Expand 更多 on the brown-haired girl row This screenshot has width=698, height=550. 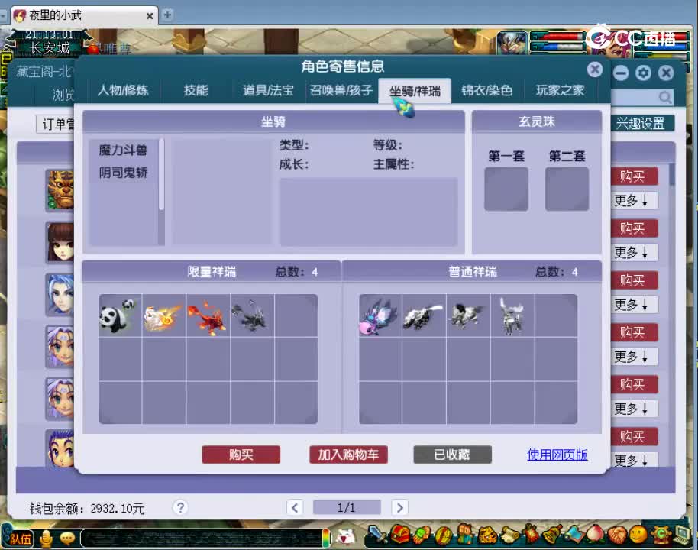click(x=634, y=253)
